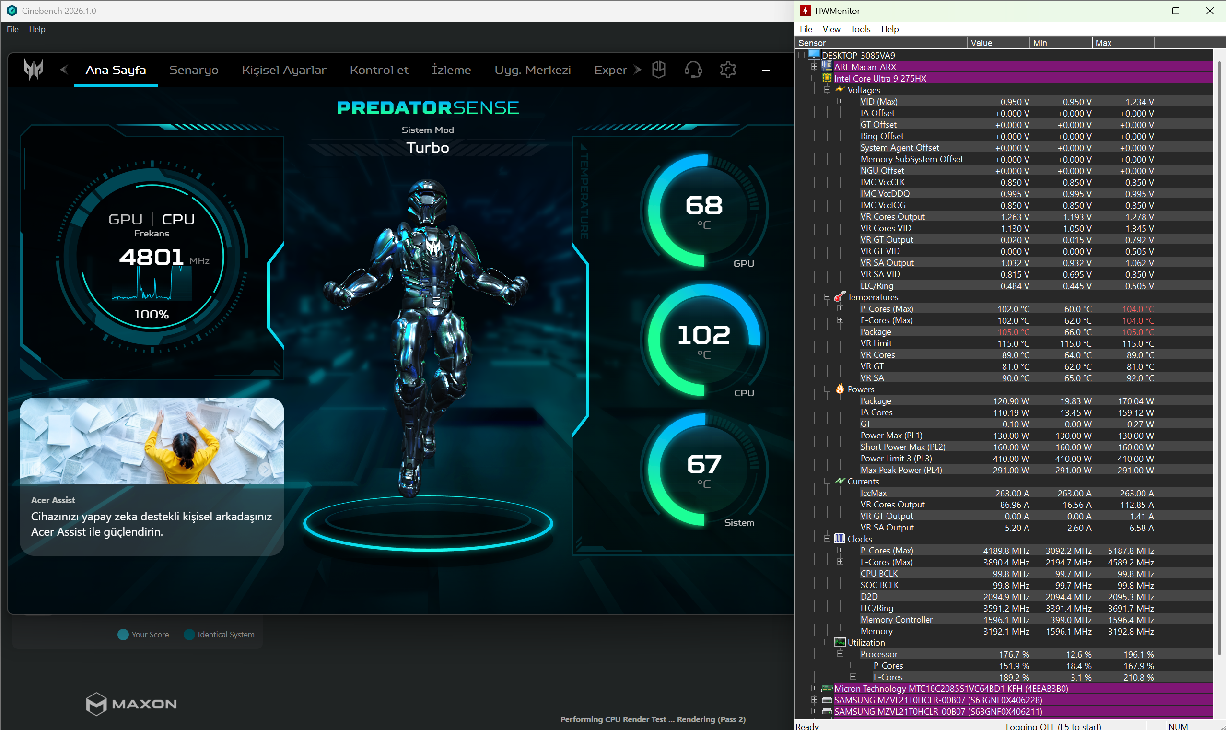Click the HWMonitor title bar app icon
Image resolution: width=1226 pixels, height=730 pixels.
pyautogui.click(x=805, y=11)
